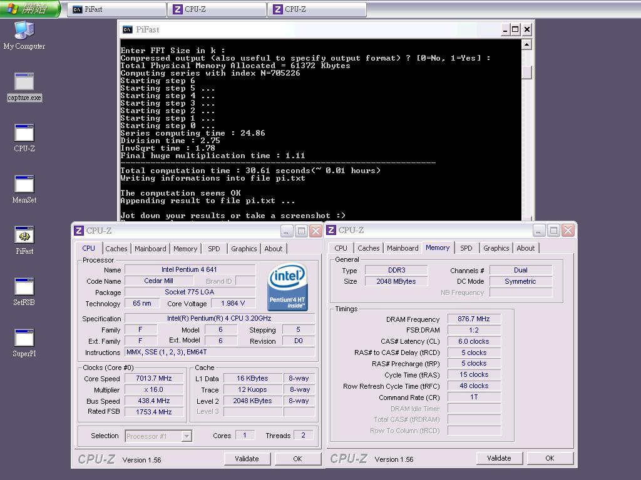641x480 pixels.
Task: Click the DC Mode value Symmetric
Action: (520, 281)
